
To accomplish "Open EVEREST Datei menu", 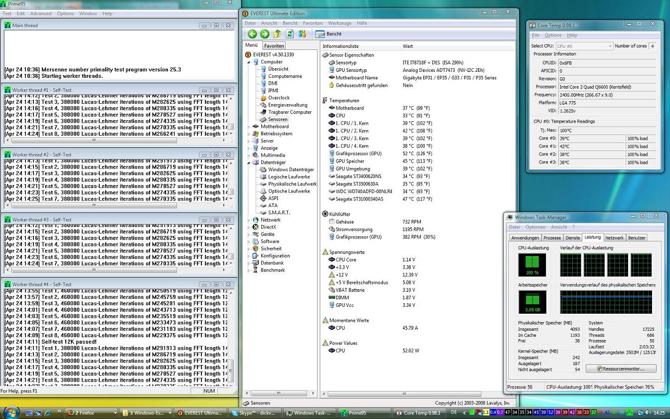I will point(250,23).
